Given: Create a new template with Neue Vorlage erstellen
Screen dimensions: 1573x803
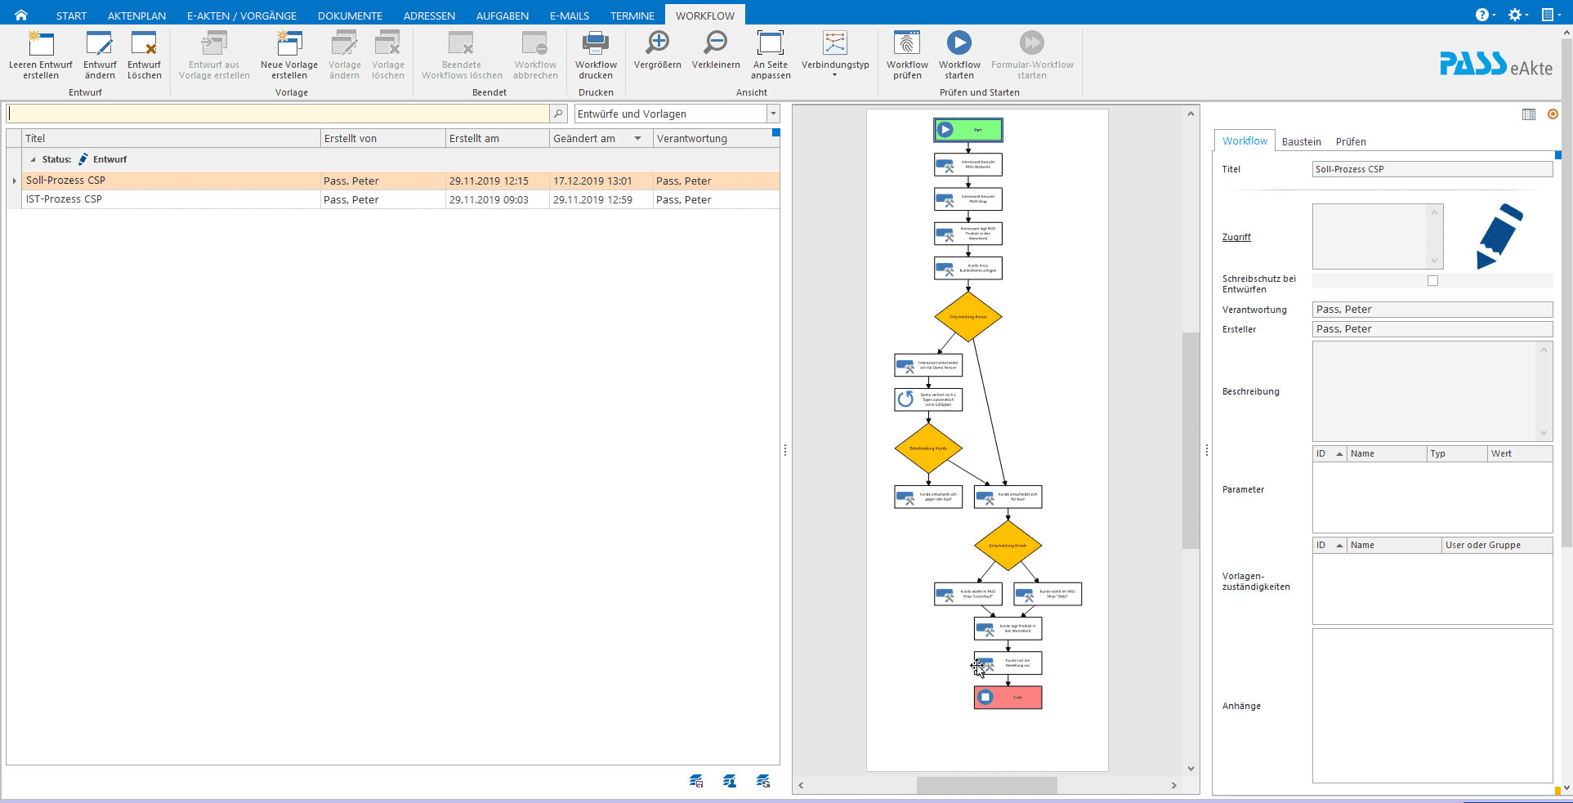Looking at the screenshot, I should click(x=289, y=44).
